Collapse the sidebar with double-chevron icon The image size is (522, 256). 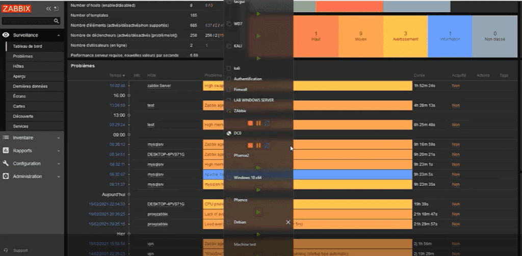pyautogui.click(x=49, y=9)
